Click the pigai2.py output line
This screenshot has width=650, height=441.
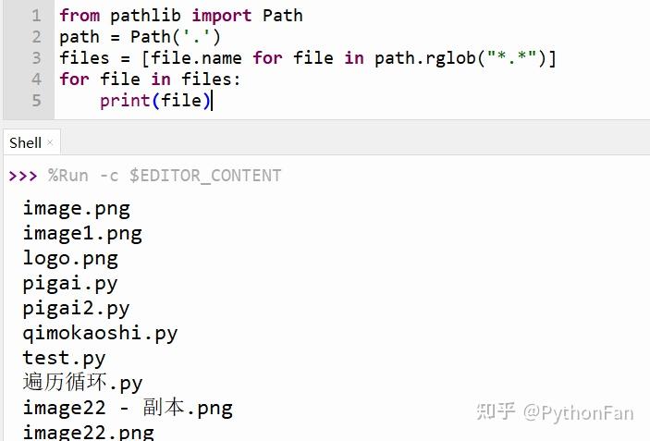76,309
